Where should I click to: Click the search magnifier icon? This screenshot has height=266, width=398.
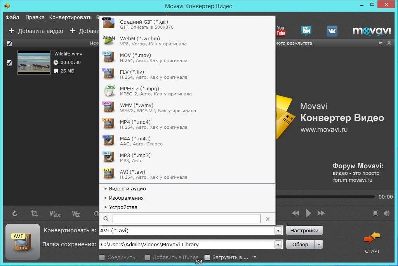click(106, 219)
